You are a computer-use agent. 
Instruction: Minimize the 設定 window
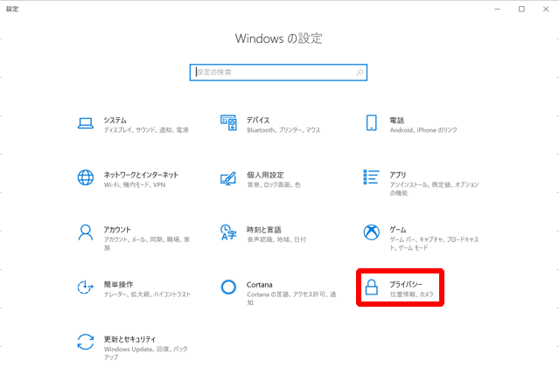(x=497, y=10)
